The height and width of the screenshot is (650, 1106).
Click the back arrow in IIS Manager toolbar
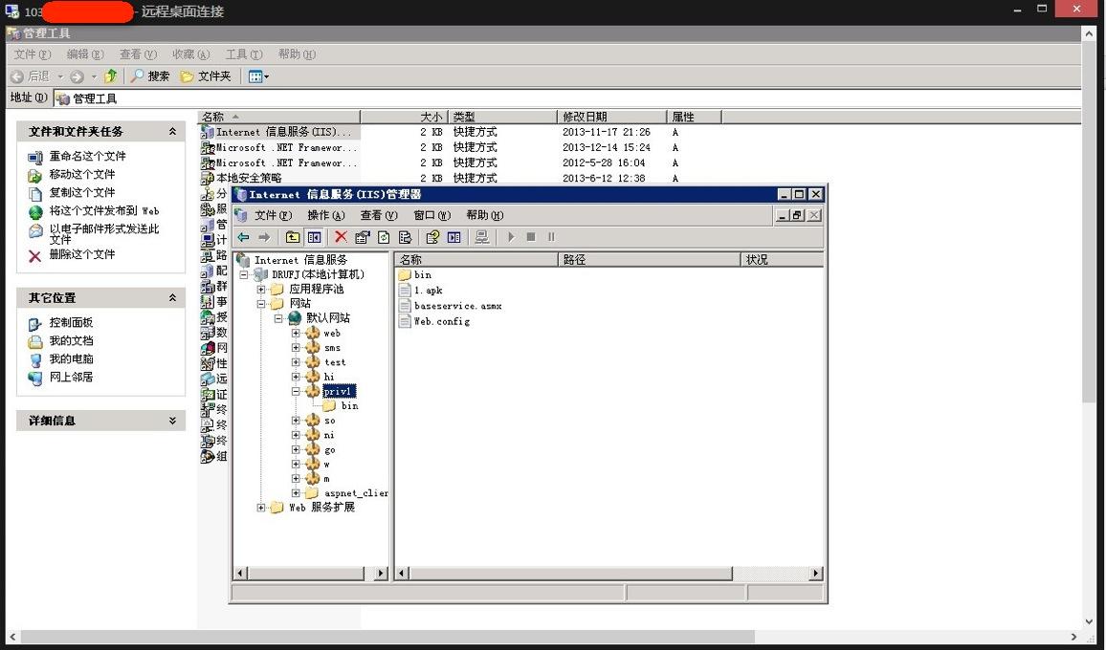coord(243,238)
